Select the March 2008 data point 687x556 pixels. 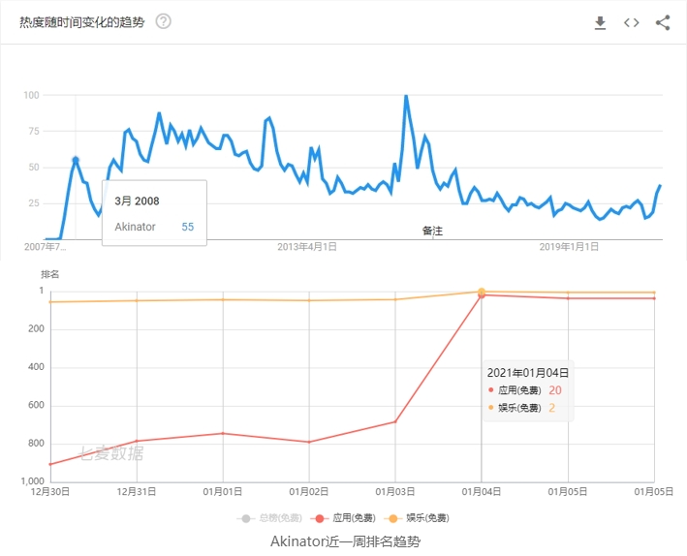coord(76,160)
